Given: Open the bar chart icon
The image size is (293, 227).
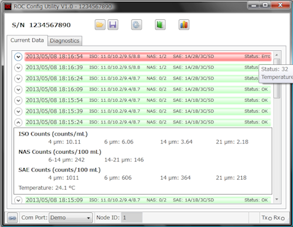Looking at the screenshot, I should (x=184, y=25).
